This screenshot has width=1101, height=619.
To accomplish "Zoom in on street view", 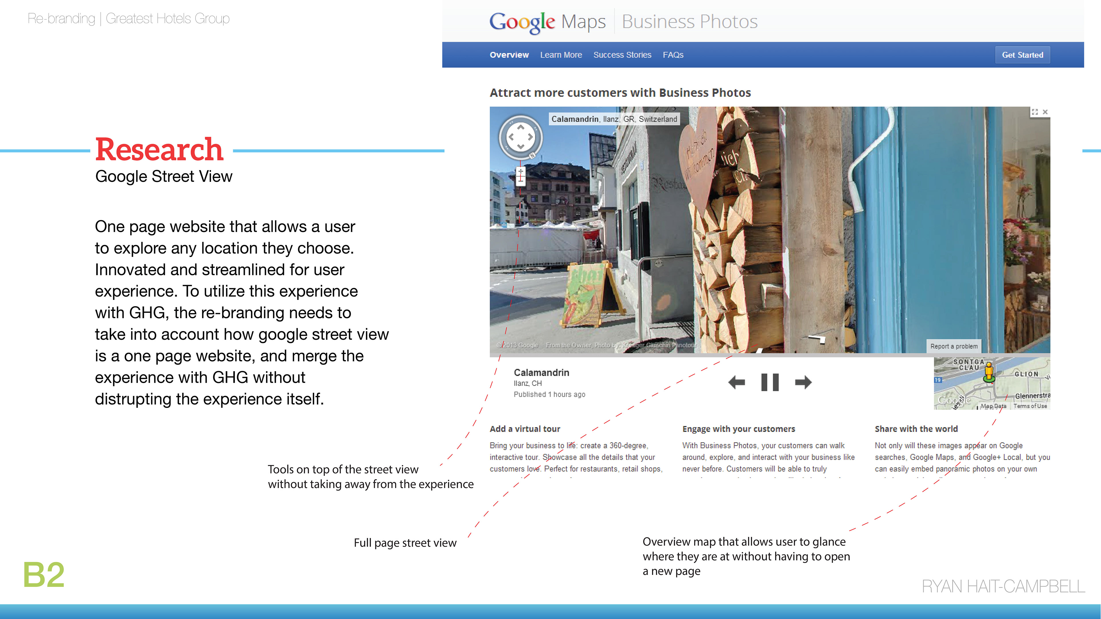I will pyautogui.click(x=521, y=172).
